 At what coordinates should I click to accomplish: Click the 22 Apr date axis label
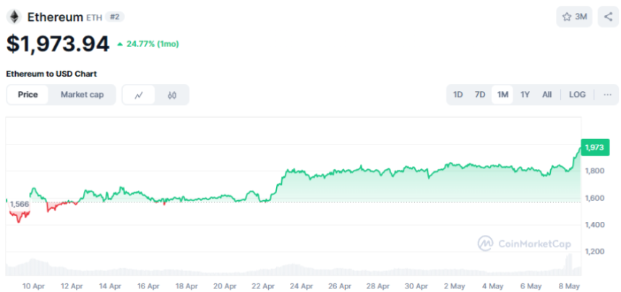click(263, 286)
